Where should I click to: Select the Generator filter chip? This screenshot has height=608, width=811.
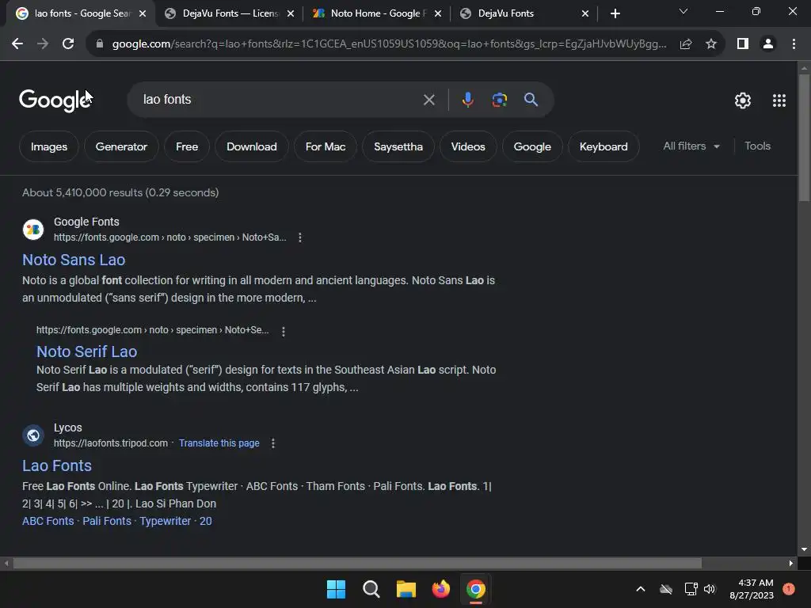tap(121, 146)
